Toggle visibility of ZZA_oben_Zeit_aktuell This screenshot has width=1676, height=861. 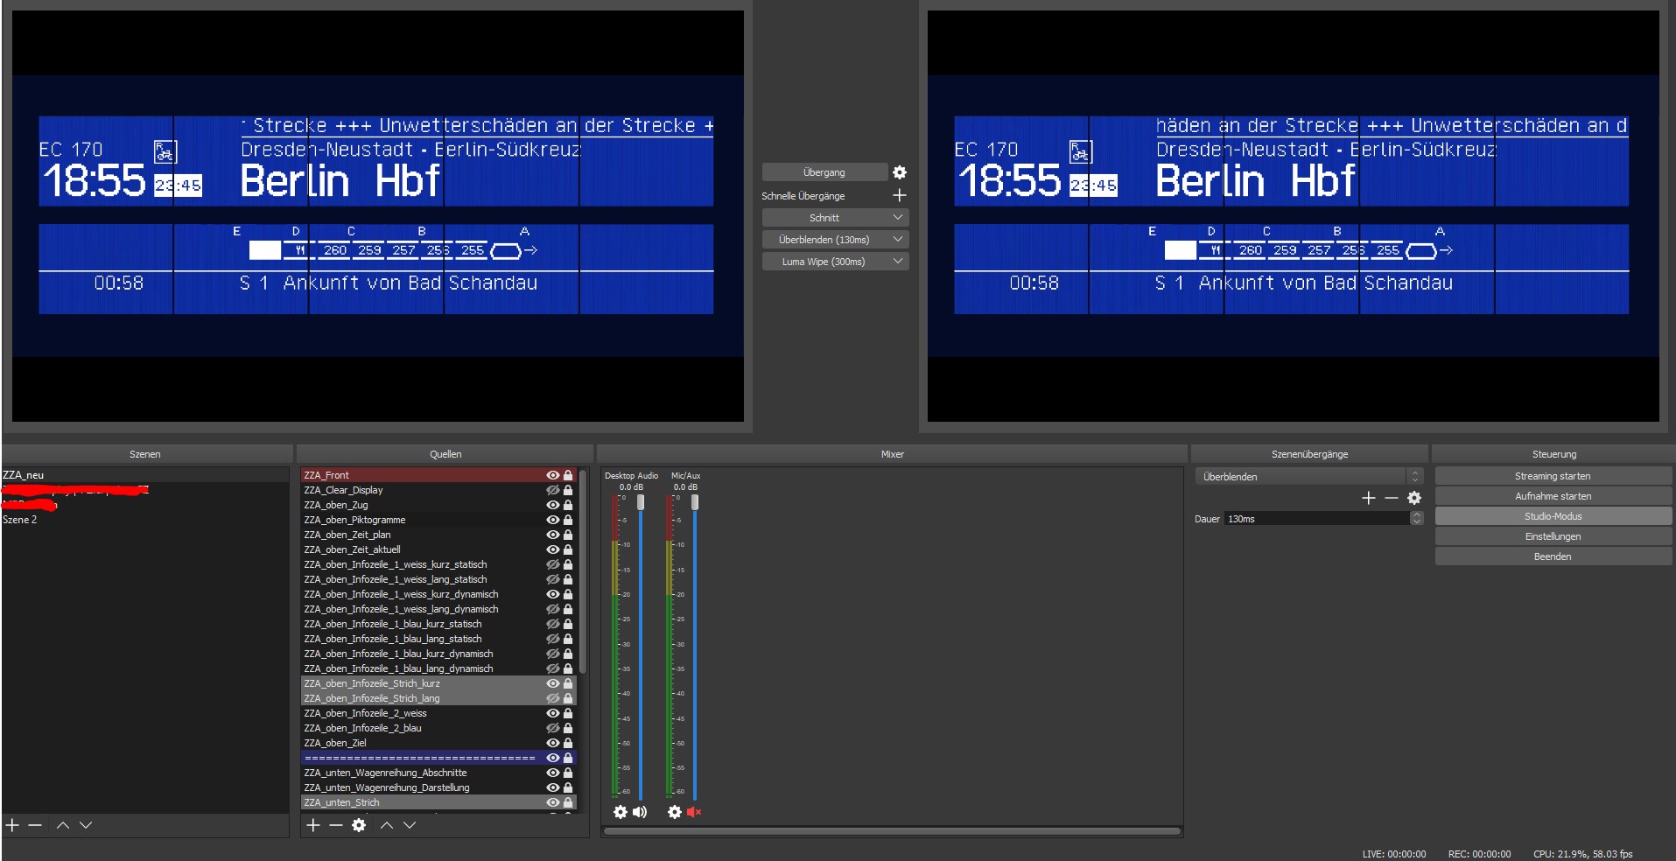[x=553, y=549]
